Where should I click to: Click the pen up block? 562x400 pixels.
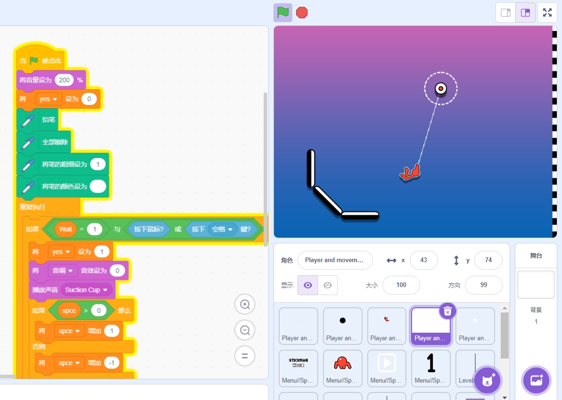37,120
